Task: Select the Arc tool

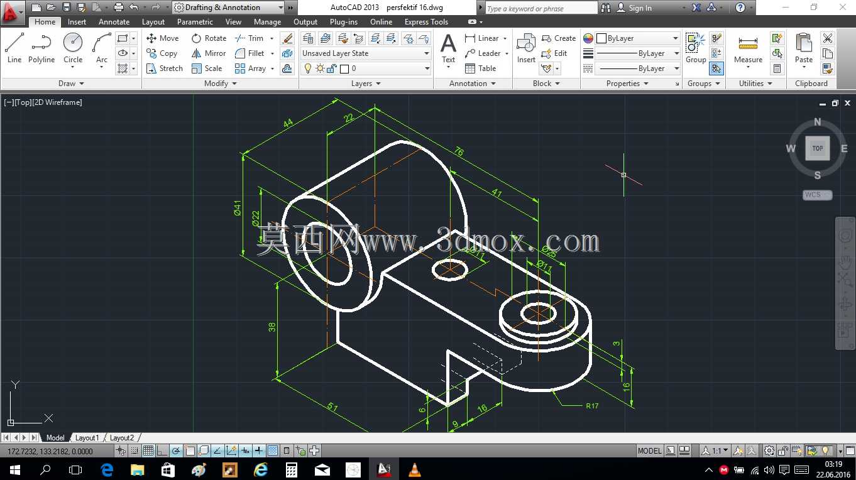Action: [x=101, y=48]
